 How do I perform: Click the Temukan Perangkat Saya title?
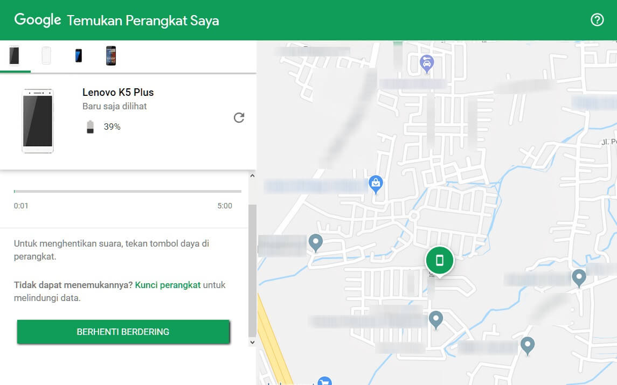(143, 20)
